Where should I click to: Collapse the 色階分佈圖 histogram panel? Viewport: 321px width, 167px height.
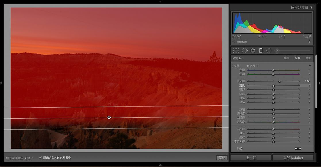[x=312, y=7]
